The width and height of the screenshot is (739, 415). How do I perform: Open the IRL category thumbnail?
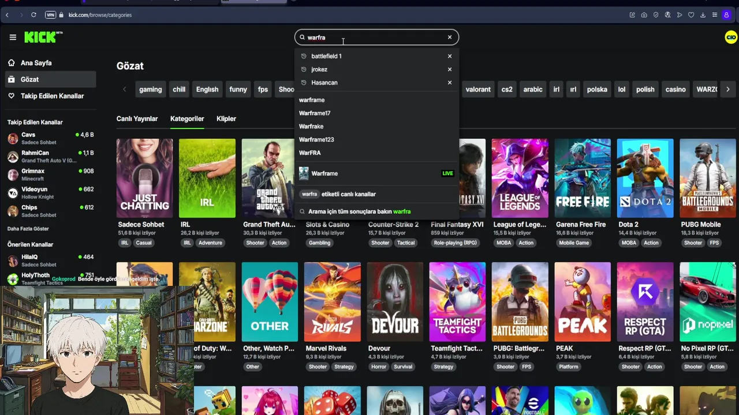coord(207,178)
